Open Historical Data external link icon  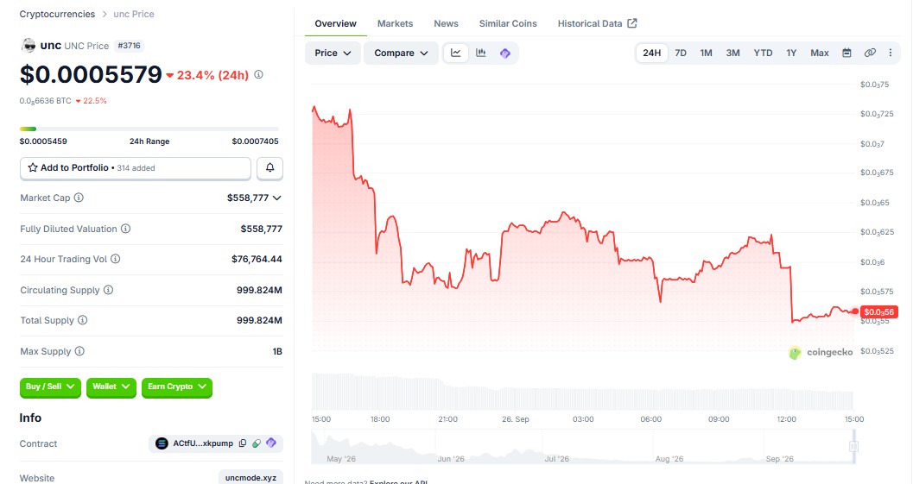pyautogui.click(x=632, y=23)
